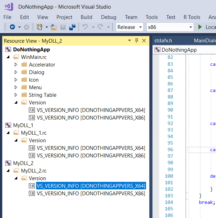Image resolution: width=216 pixels, height=218 pixels.
Task: Click line number 96 in editor
Action: 170,149
